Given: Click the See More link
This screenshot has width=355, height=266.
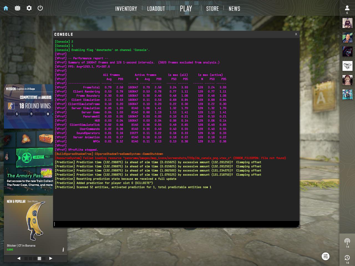Looking at the screenshot, I should click(x=32, y=201).
